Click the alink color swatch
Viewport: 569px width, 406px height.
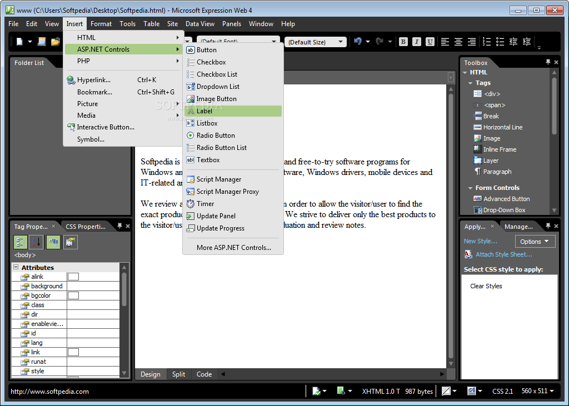[73, 277]
